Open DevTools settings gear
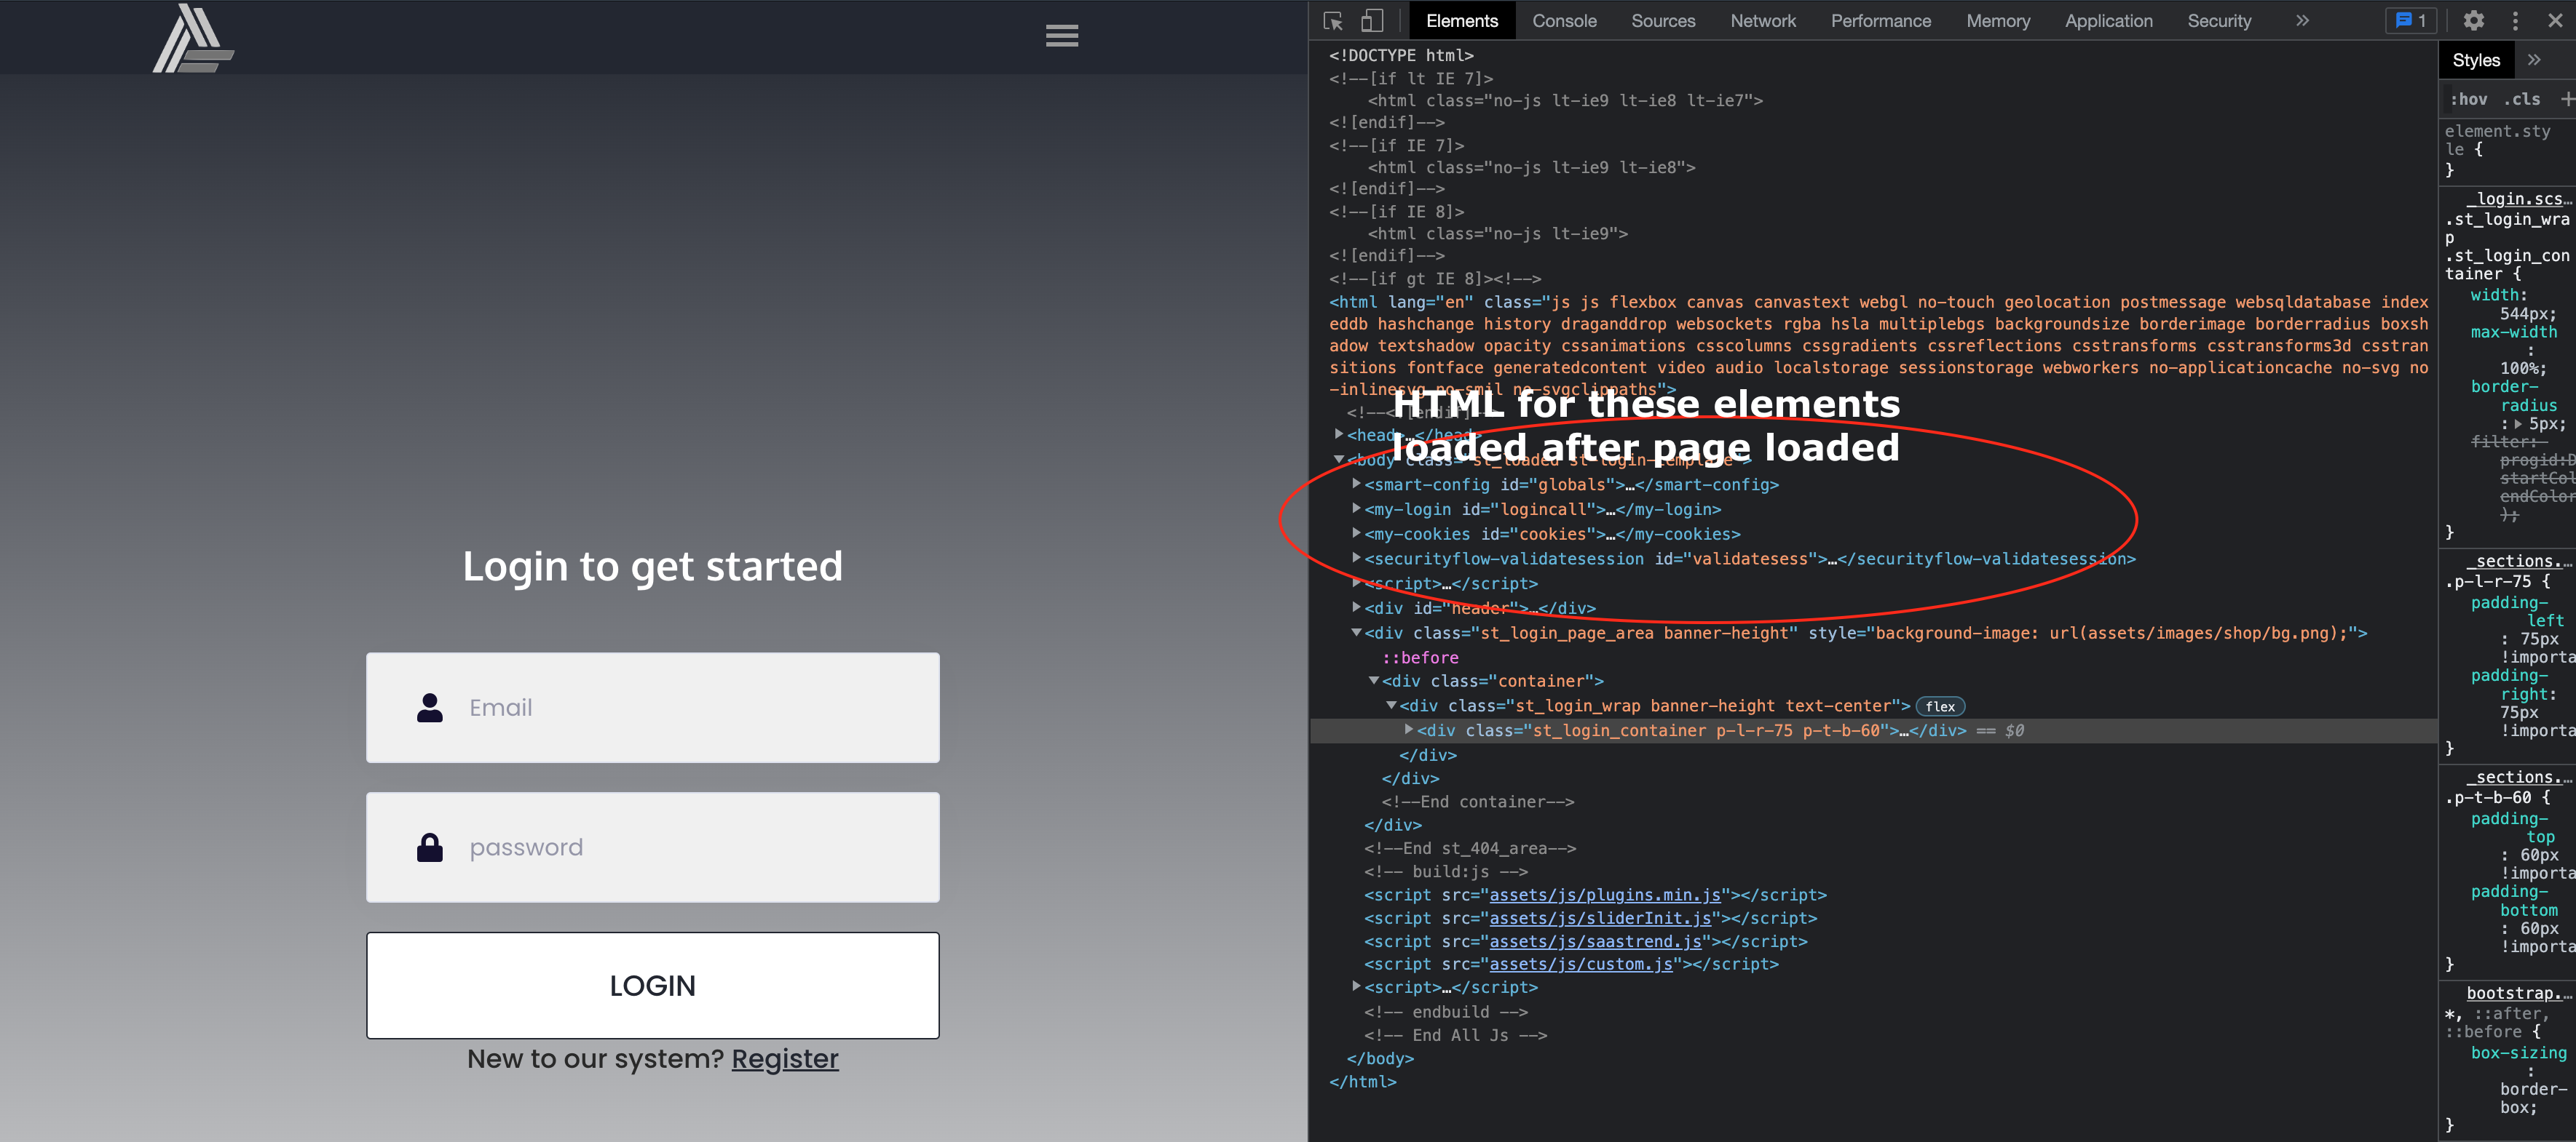The image size is (2576, 1142). pyautogui.click(x=2473, y=20)
